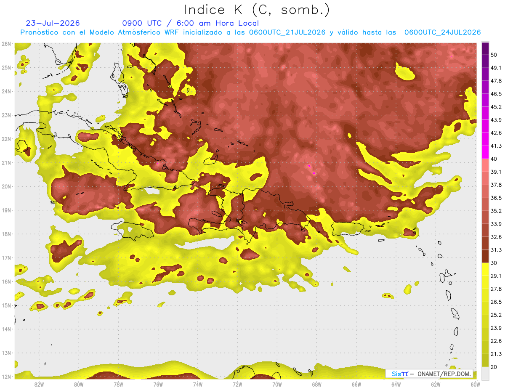Viewport: 505px width, 390px height.
Task: Click the "78W" longitude axis label
Action: pyautogui.click(x=118, y=384)
